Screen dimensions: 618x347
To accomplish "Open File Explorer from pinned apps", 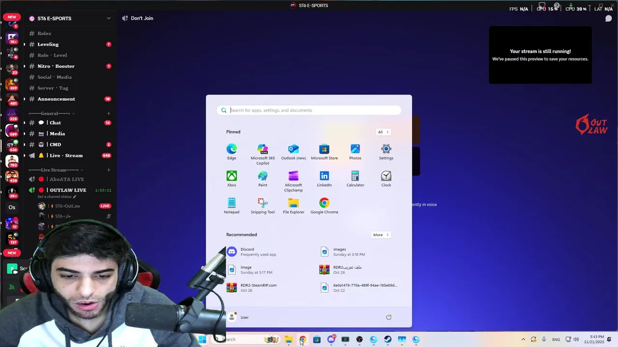I will [x=294, y=206].
